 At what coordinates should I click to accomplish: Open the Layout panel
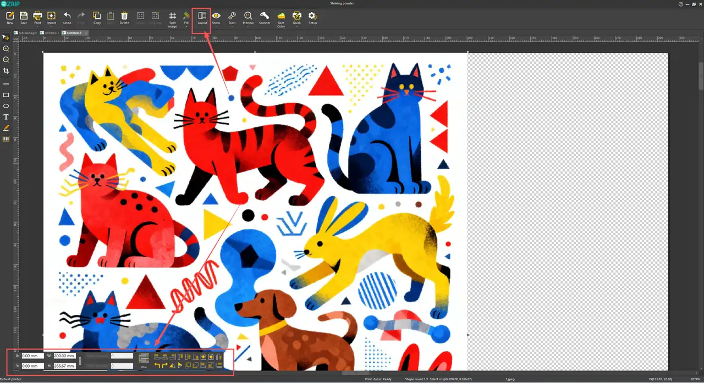click(202, 18)
